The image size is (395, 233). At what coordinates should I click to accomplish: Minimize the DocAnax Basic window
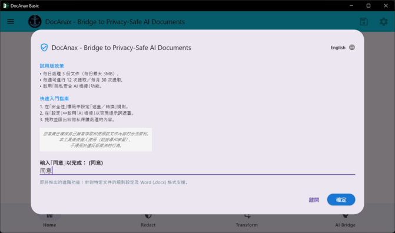tap(351, 5)
